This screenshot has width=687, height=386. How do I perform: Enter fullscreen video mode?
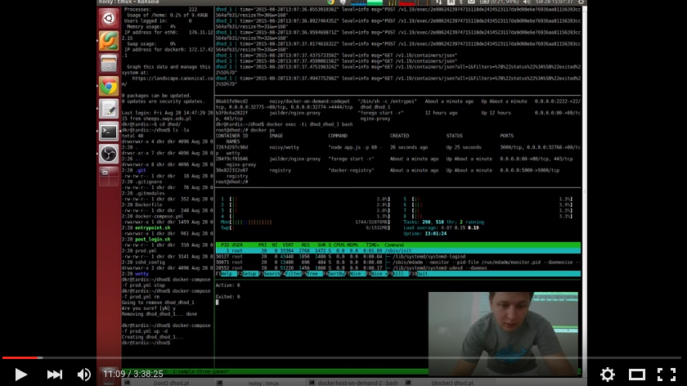tap(667, 375)
